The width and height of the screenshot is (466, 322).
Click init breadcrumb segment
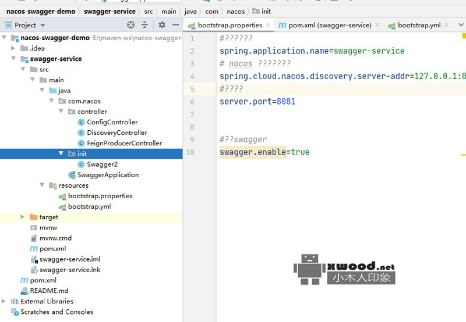tap(262, 11)
